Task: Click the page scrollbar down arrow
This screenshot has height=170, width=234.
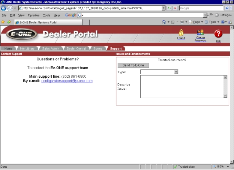Action: pos(232,162)
